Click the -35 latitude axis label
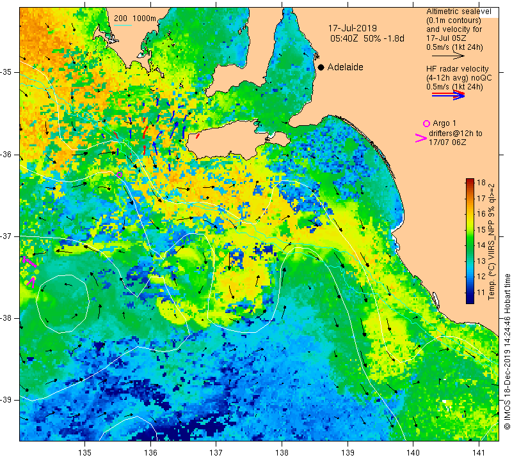Screen dimensions: 512x460 pos(6,72)
